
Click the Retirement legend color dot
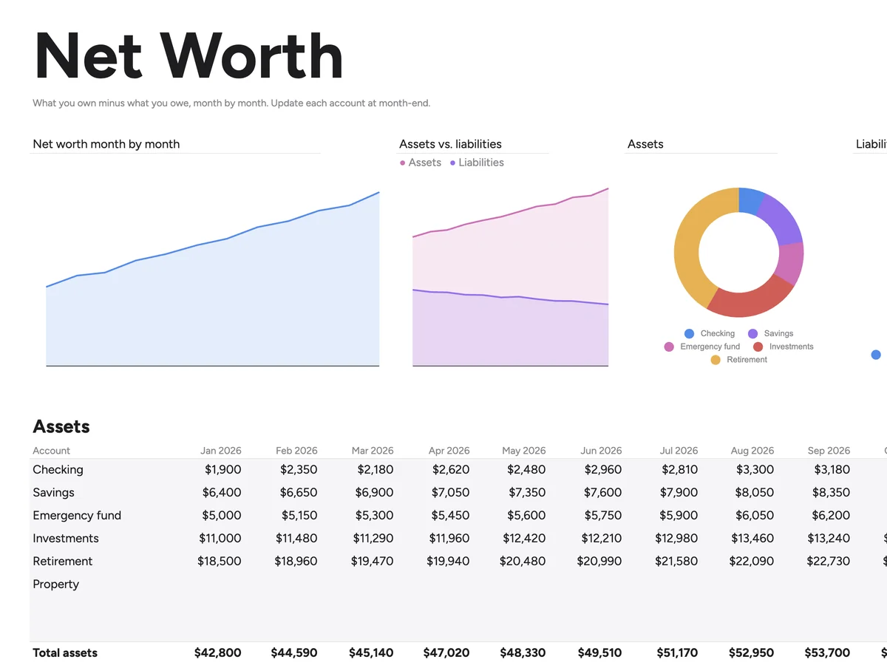point(716,360)
